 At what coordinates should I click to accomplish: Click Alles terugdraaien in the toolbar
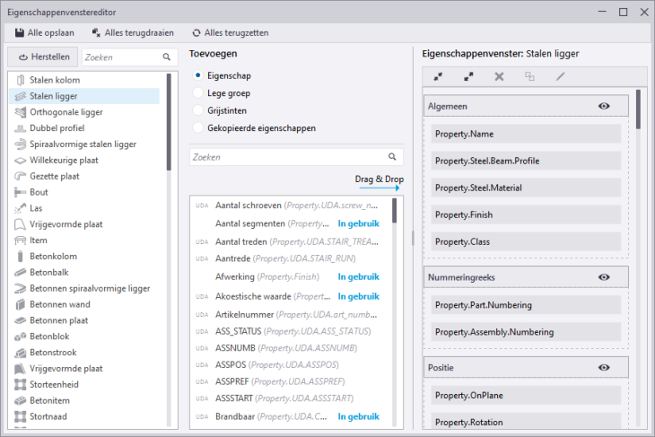131,32
